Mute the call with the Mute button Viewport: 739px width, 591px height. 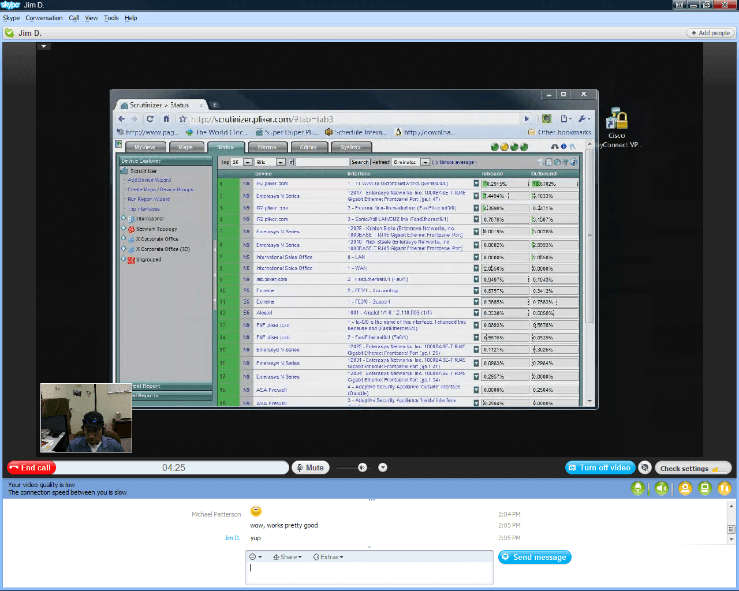pyautogui.click(x=311, y=467)
